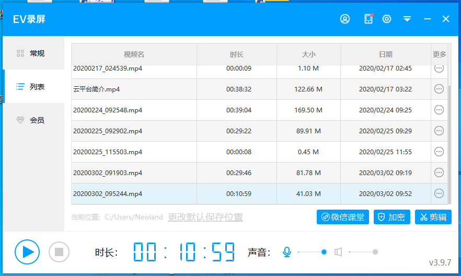Toggle the system speaker audio icon

338,252
